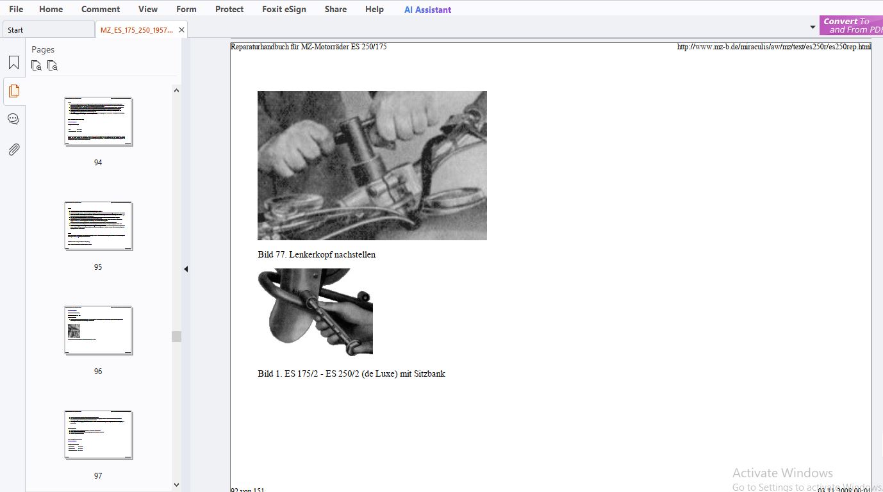Open the Form ribbon tab

click(x=186, y=9)
